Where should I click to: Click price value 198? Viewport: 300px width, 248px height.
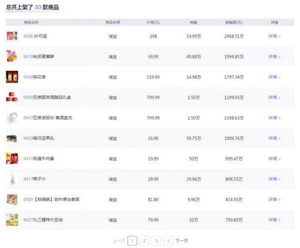153,36
